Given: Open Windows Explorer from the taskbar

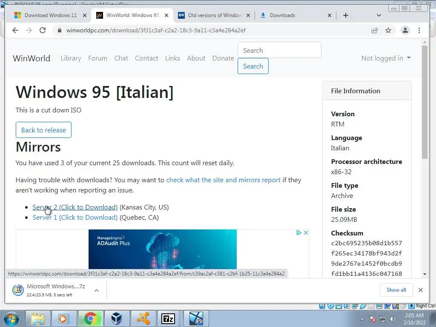Looking at the screenshot, I should tap(38, 318).
